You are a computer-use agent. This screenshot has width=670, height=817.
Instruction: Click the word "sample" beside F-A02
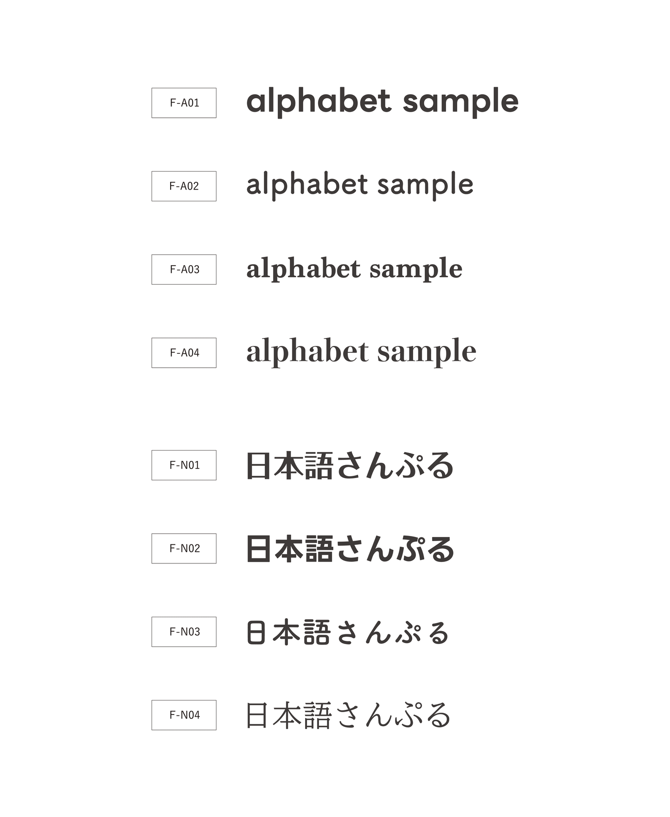pos(425,185)
